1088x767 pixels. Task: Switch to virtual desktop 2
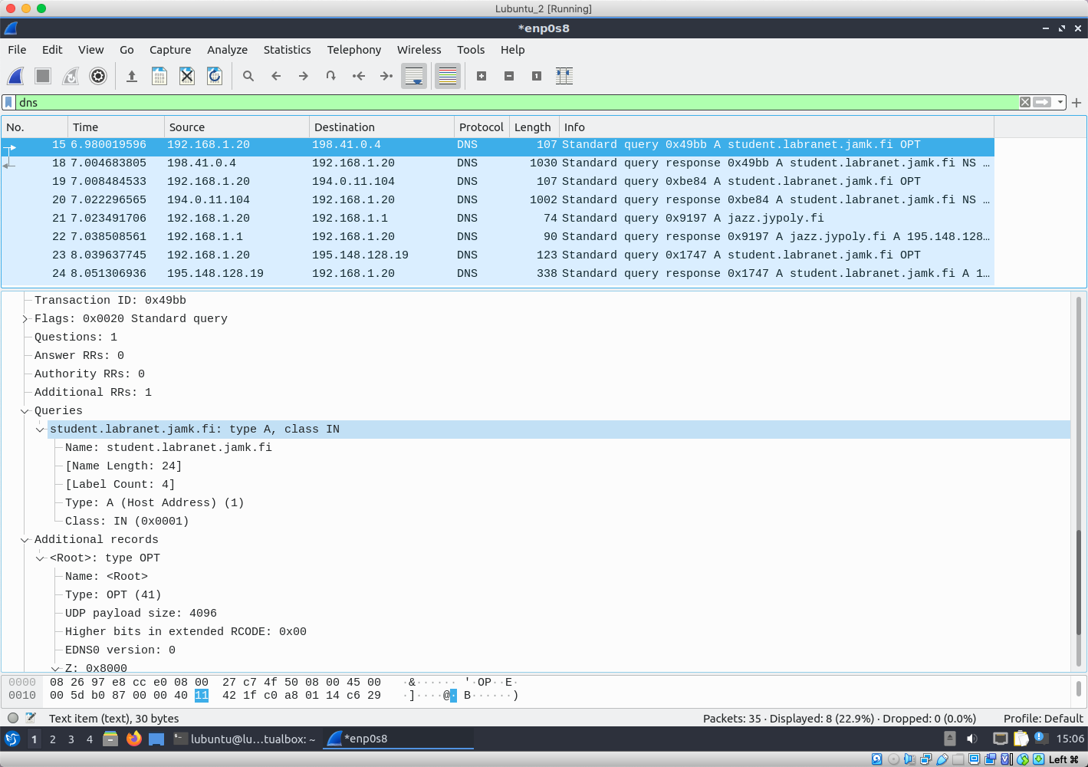tap(53, 739)
